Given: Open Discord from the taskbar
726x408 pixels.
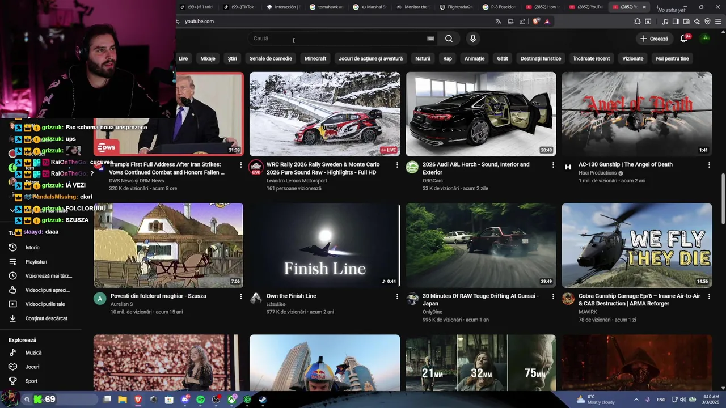Looking at the screenshot, I should pos(185,399).
